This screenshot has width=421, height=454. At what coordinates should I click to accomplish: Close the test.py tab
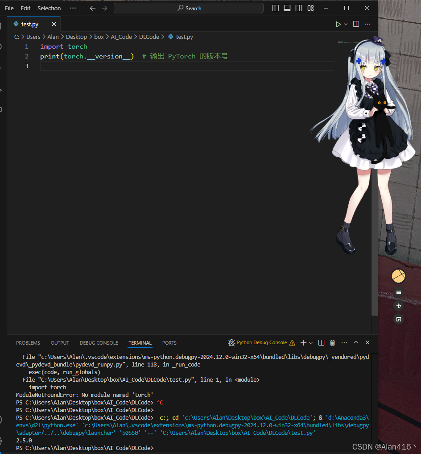[54, 24]
